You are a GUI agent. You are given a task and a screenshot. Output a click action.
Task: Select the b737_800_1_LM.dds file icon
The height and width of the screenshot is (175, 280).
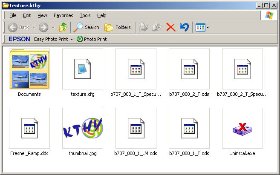point(136,128)
